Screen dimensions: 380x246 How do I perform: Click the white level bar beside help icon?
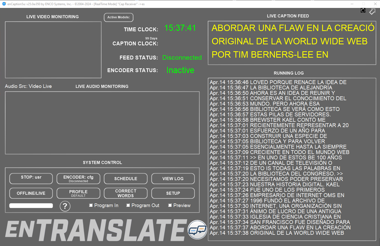pos(31,206)
